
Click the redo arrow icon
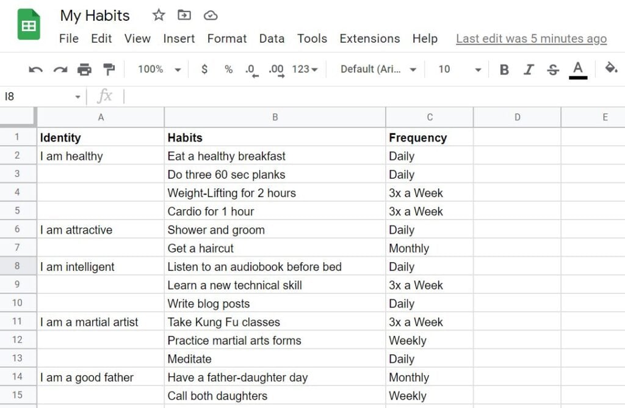click(x=60, y=70)
